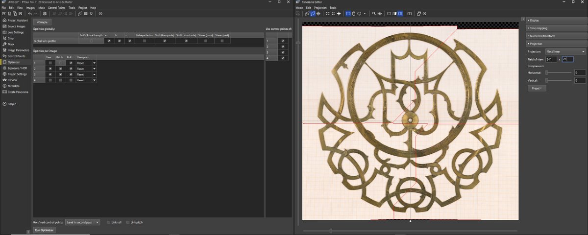The height and width of the screenshot is (235, 588).
Task: Click the Run Optimizer button
Action: pyautogui.click(x=44, y=230)
